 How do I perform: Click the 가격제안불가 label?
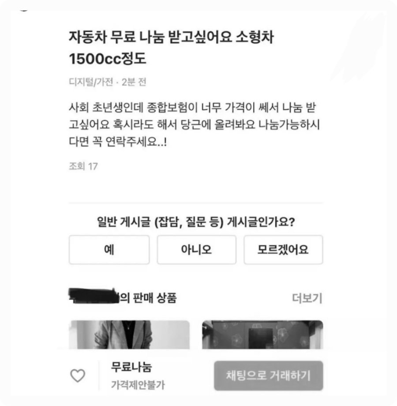138,385
